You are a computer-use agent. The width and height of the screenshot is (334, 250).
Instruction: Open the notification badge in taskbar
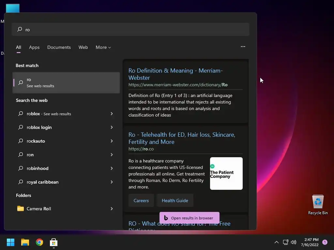(x=325, y=242)
